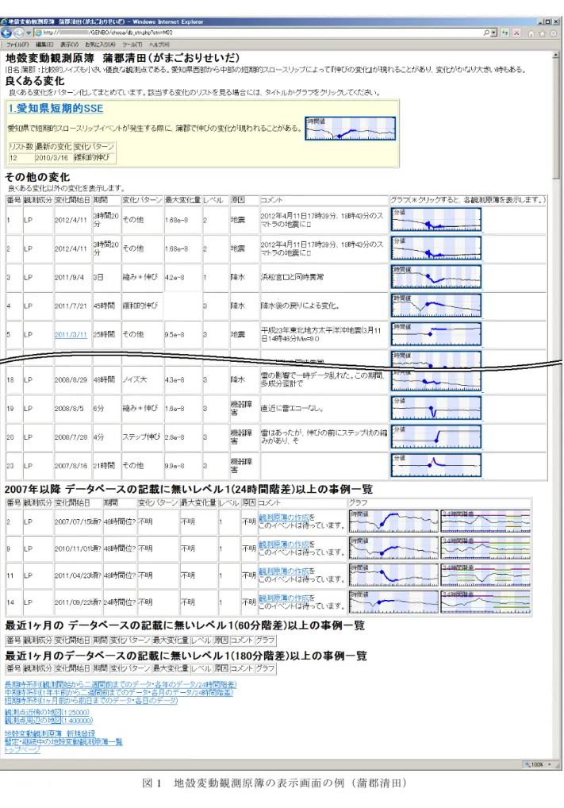Click 観測原簿の作成 link in row 2007/07/15頃
The height and width of the screenshot is (808, 564).
click(x=283, y=518)
